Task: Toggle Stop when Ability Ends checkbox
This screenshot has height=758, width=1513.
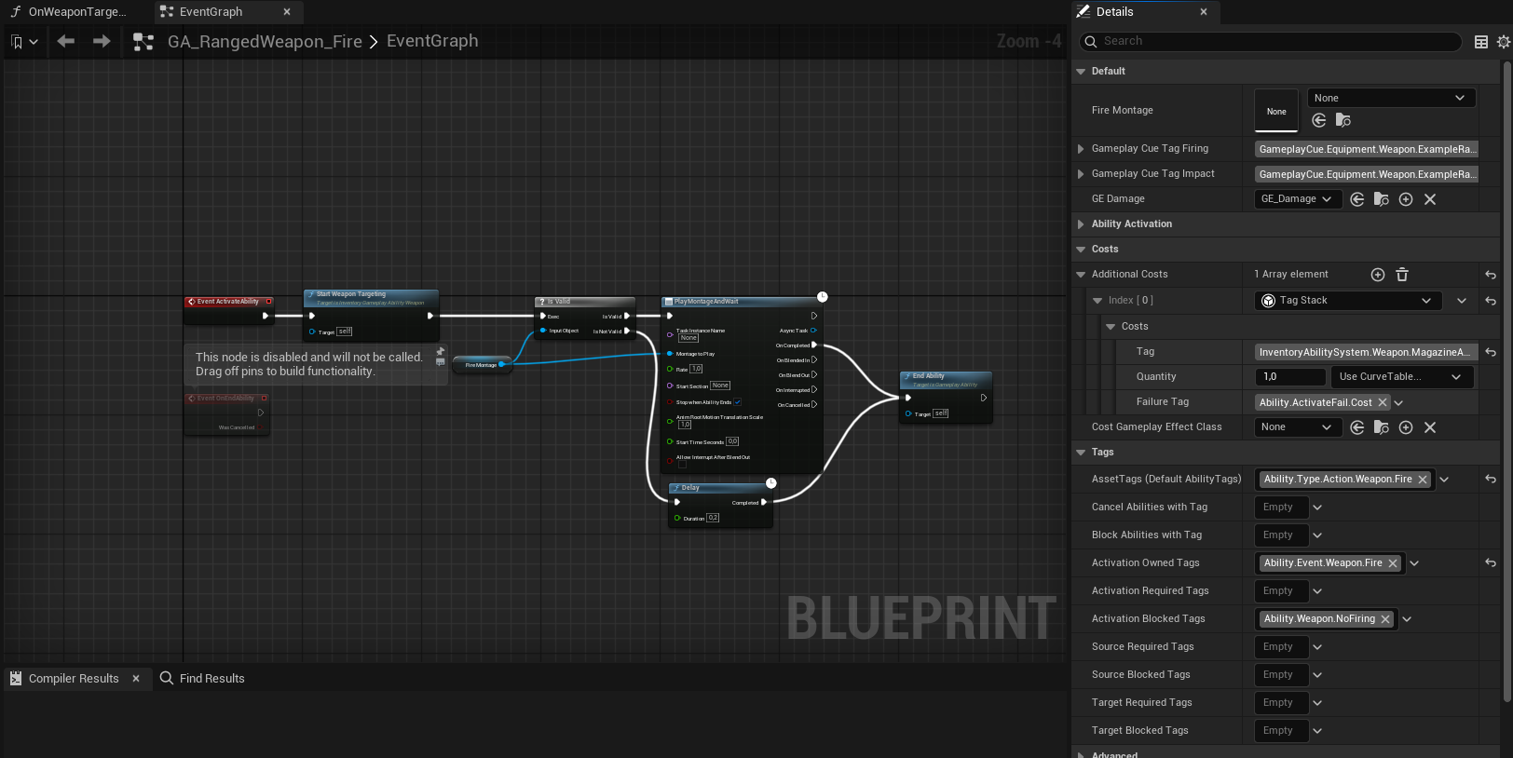Action: pyautogui.click(x=737, y=402)
